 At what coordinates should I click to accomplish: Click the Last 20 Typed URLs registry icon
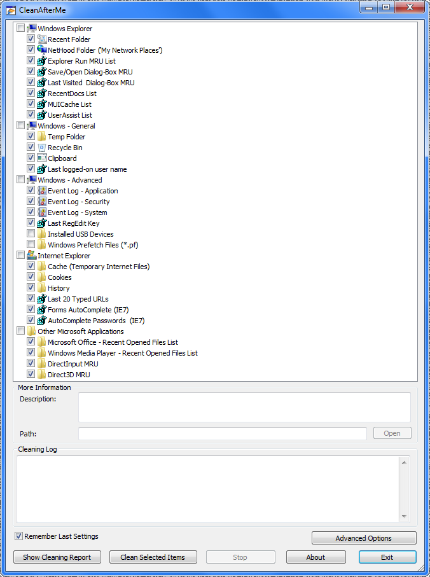pyautogui.click(x=41, y=298)
